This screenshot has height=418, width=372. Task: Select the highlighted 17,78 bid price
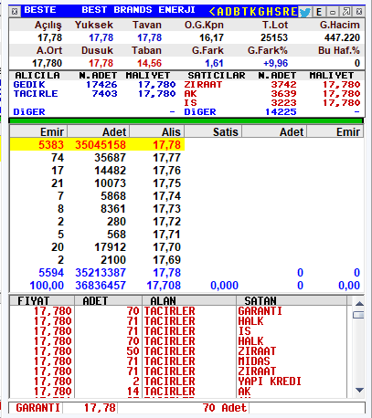coord(167,145)
